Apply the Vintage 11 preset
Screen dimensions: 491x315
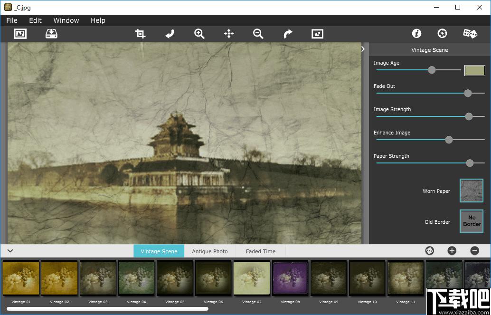pos(406,278)
